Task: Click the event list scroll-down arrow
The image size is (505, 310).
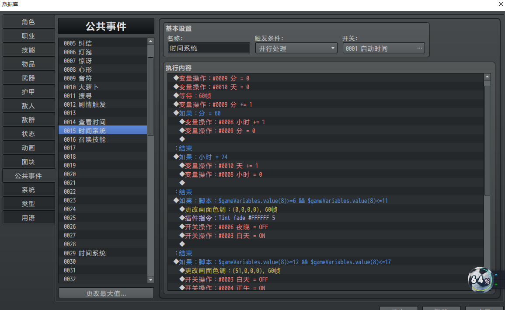Action: tap(150, 280)
